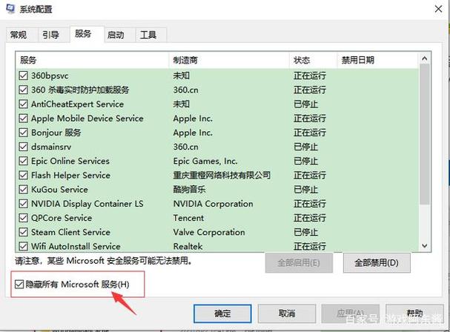Sort by the 状态 column header

point(313,60)
